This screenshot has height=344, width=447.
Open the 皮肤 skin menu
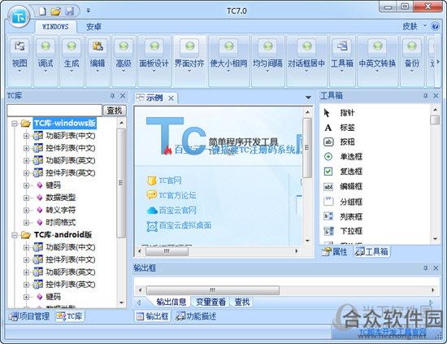410,27
